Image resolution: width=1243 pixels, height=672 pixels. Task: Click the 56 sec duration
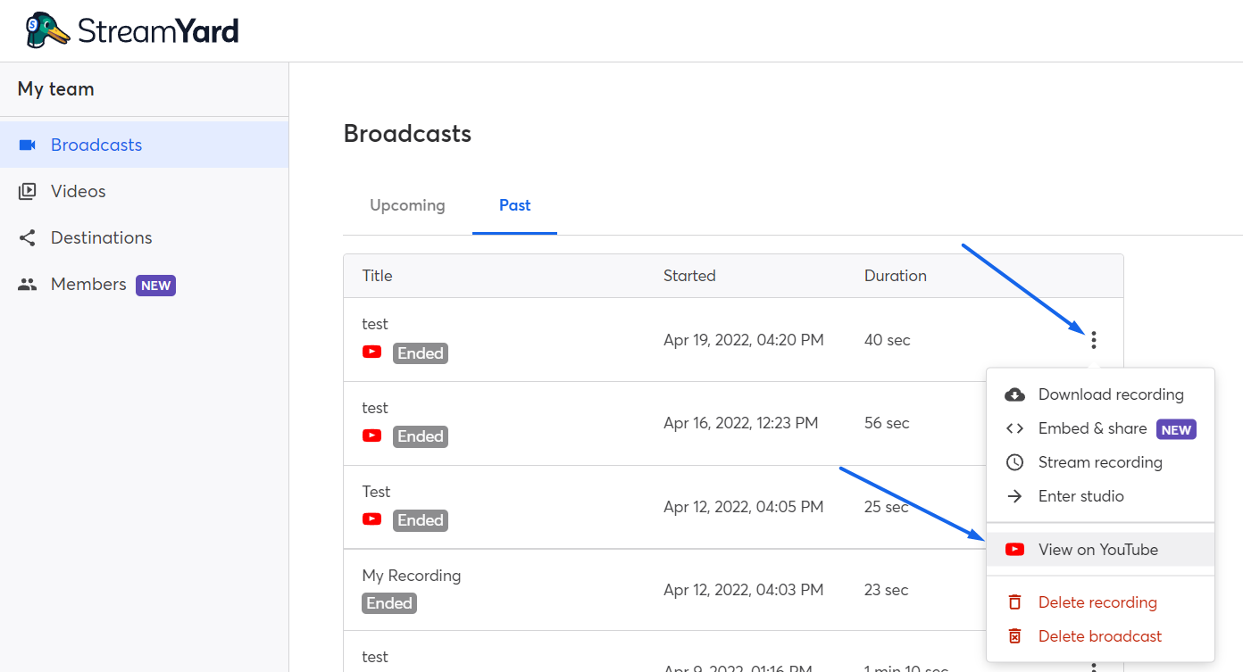(x=887, y=423)
